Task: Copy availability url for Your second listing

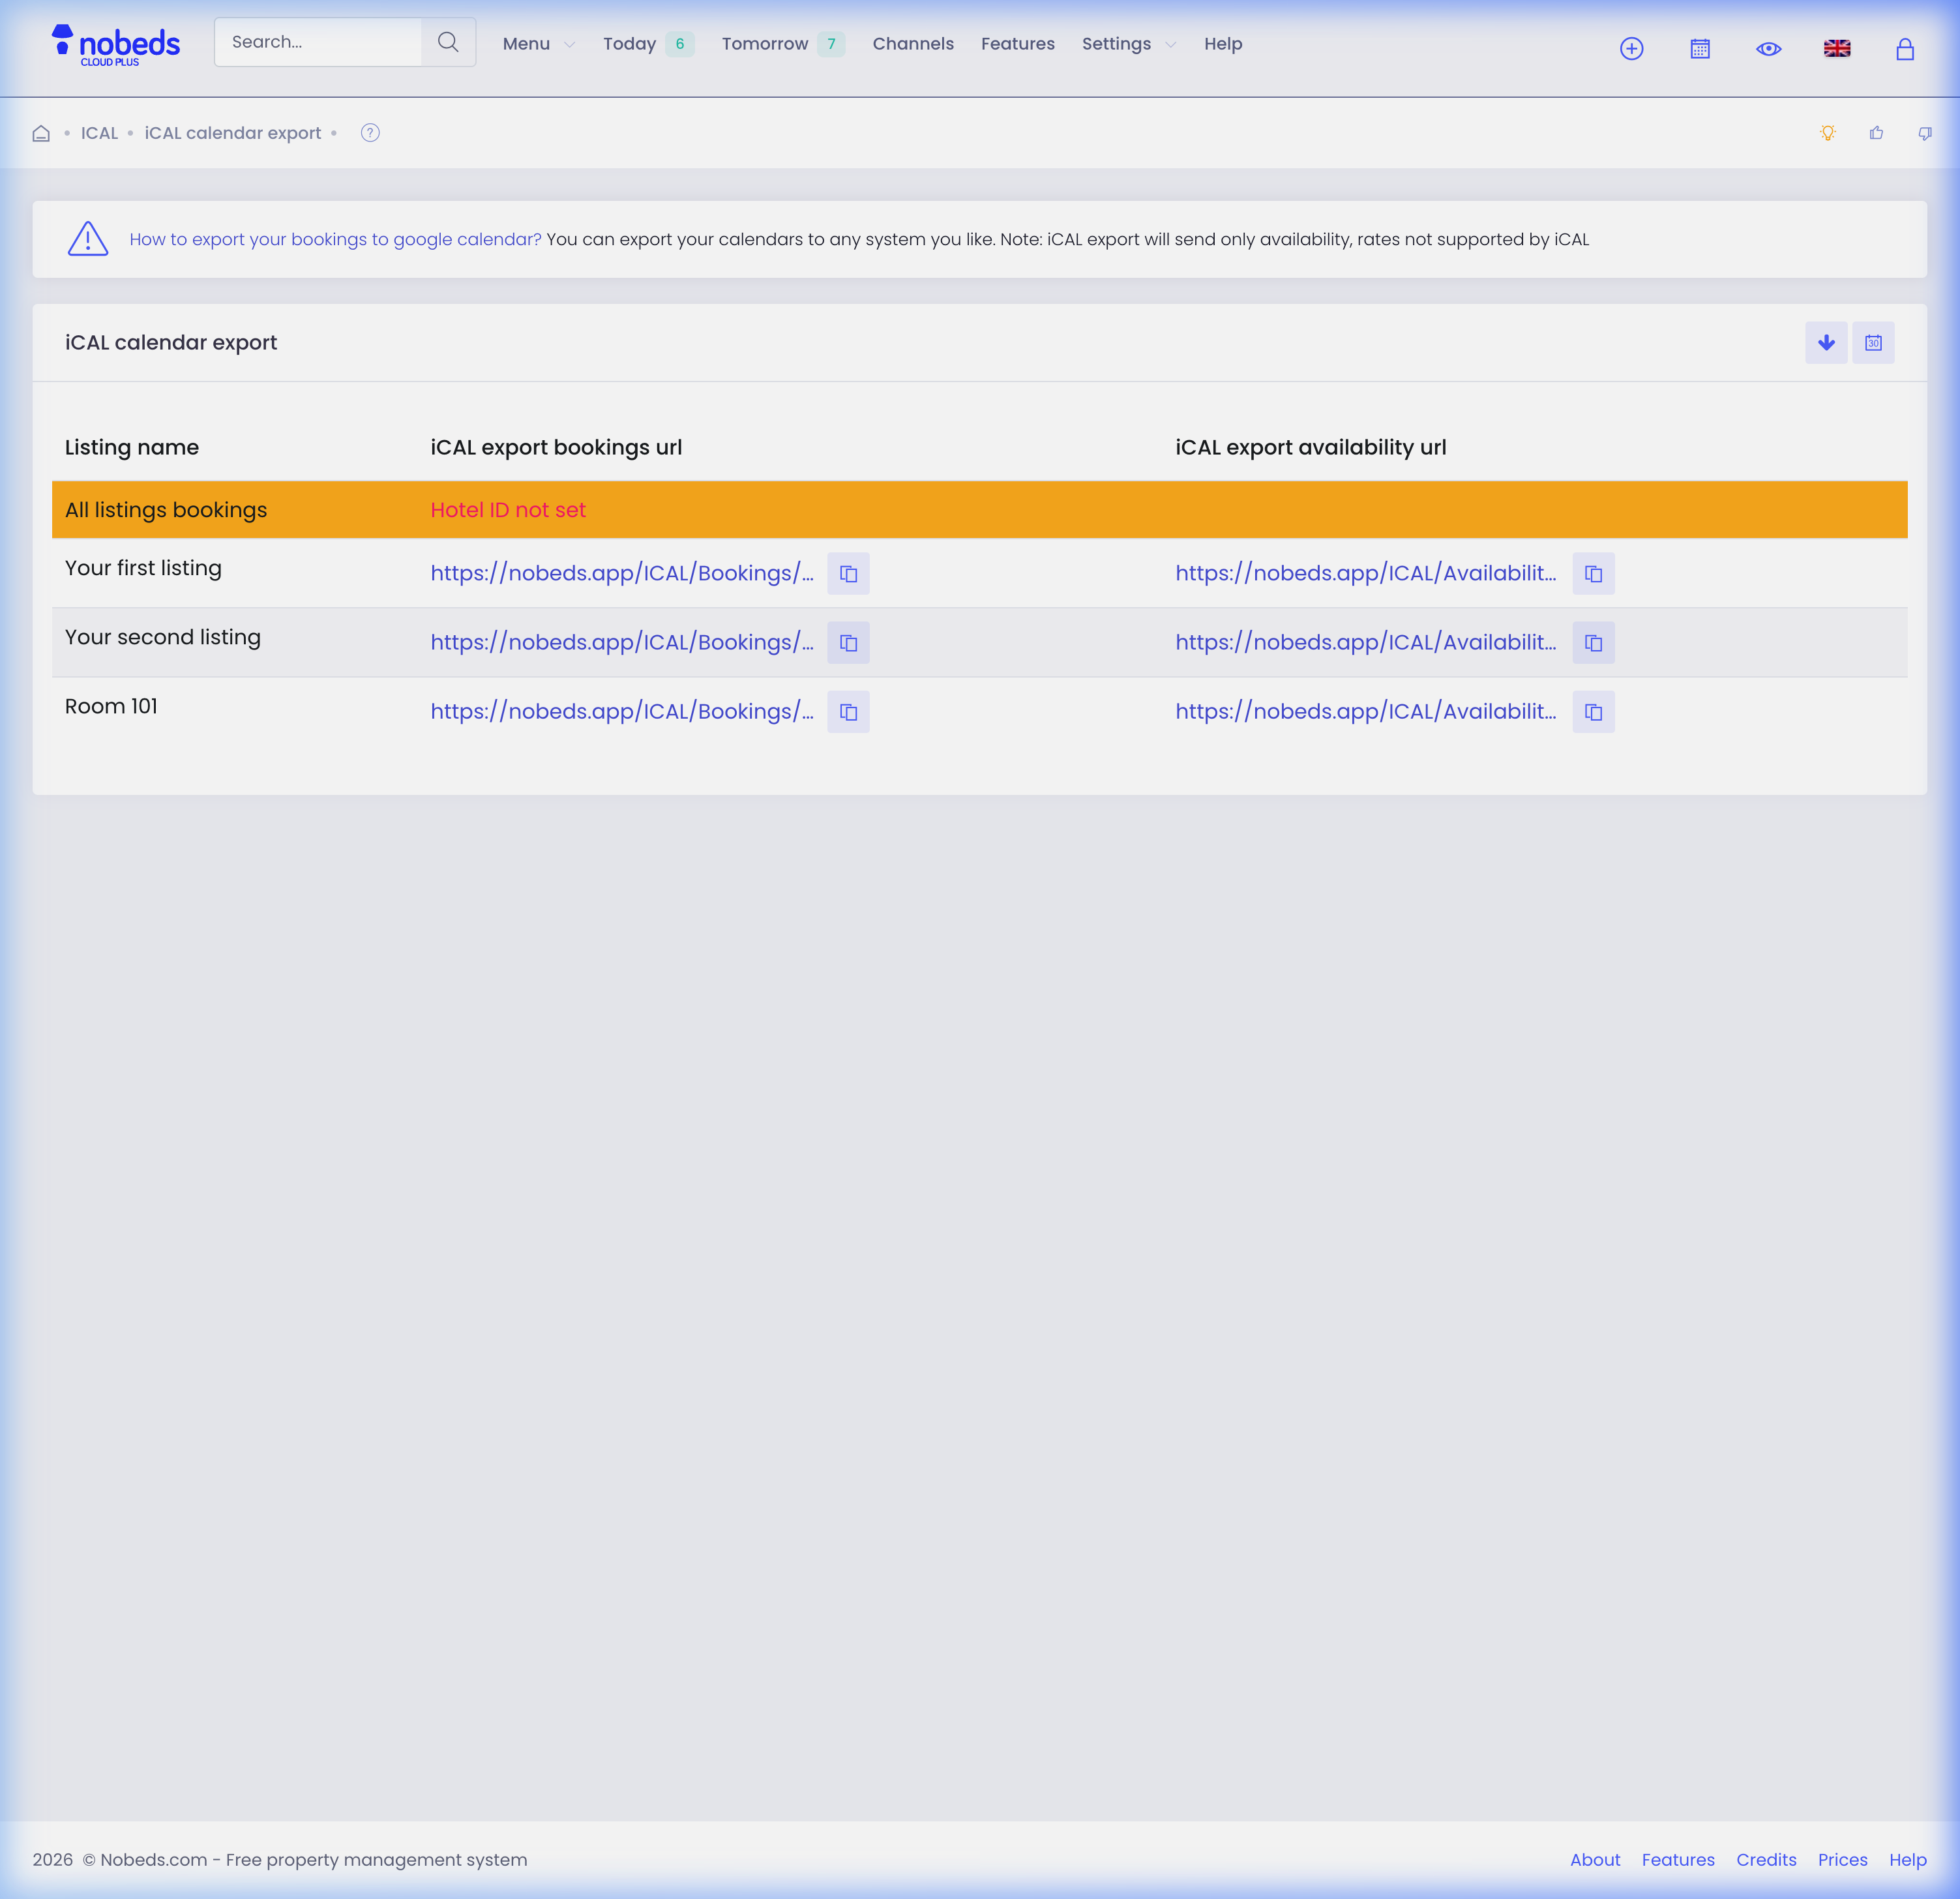Action: 1593,643
